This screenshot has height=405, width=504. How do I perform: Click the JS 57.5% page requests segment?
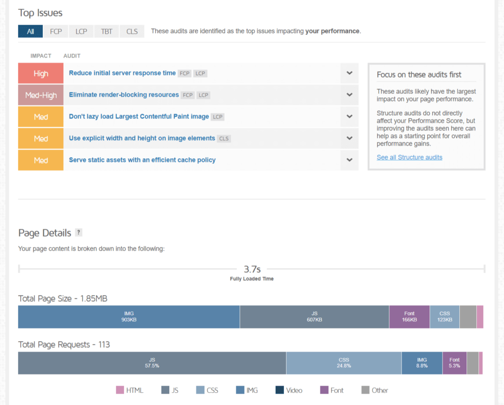pos(152,363)
